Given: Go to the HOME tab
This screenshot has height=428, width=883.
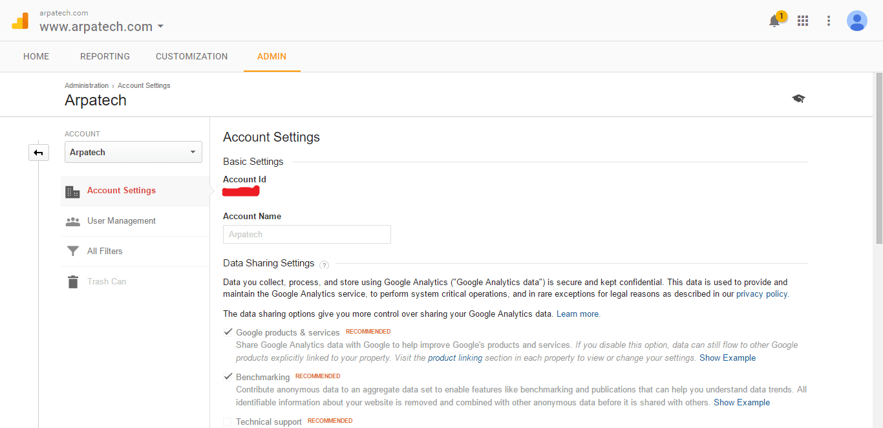Looking at the screenshot, I should pyautogui.click(x=36, y=56).
